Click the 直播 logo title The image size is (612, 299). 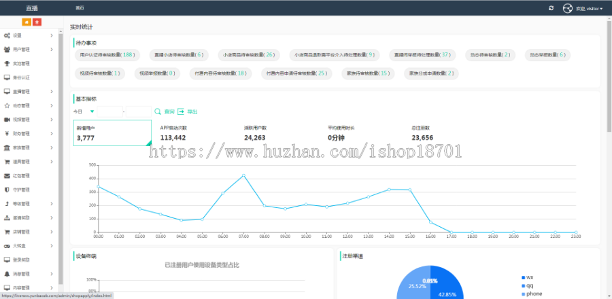point(31,8)
